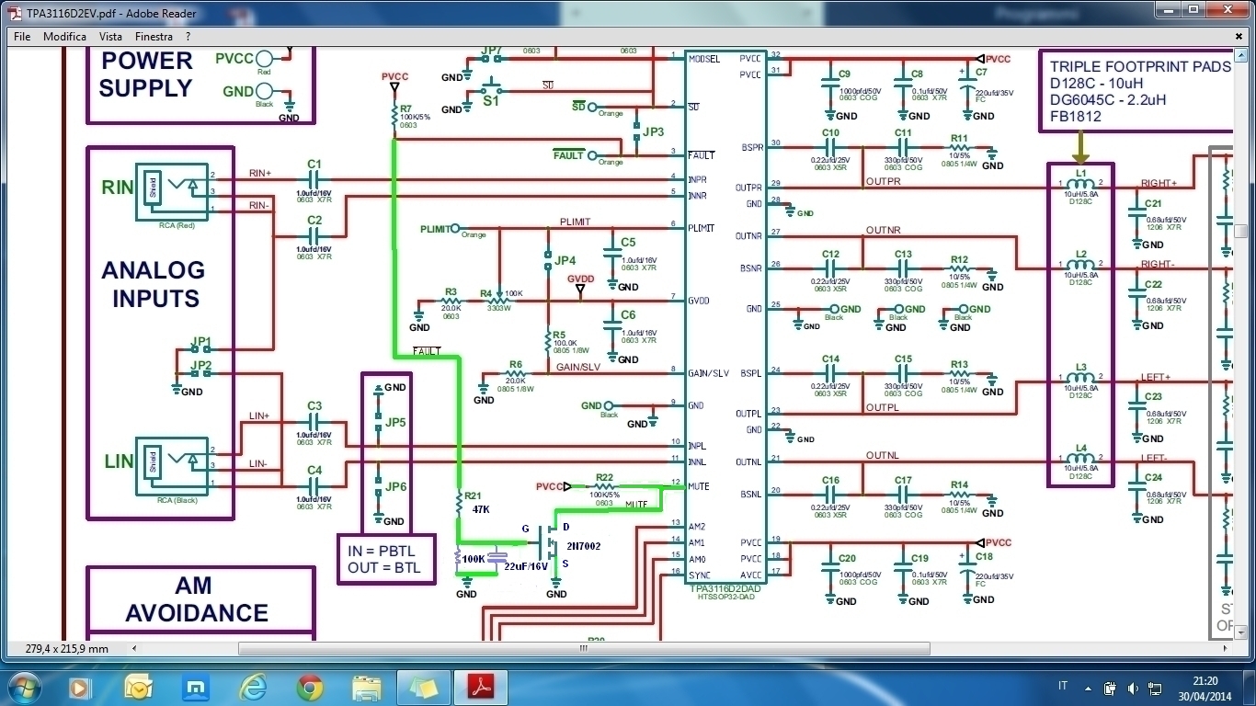Screen dimensions: 1256x706
Task: Click the R22 resistor label
Action: [604, 478]
